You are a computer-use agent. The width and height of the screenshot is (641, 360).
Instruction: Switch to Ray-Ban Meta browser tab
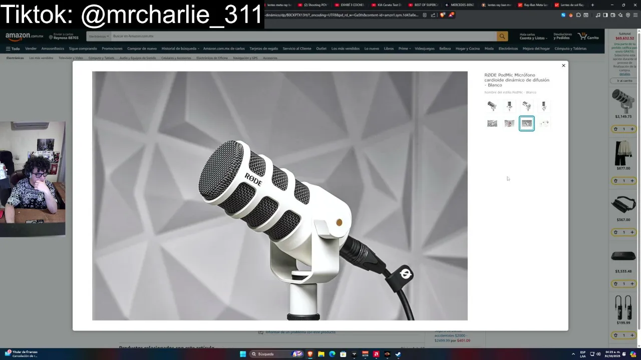(533, 5)
